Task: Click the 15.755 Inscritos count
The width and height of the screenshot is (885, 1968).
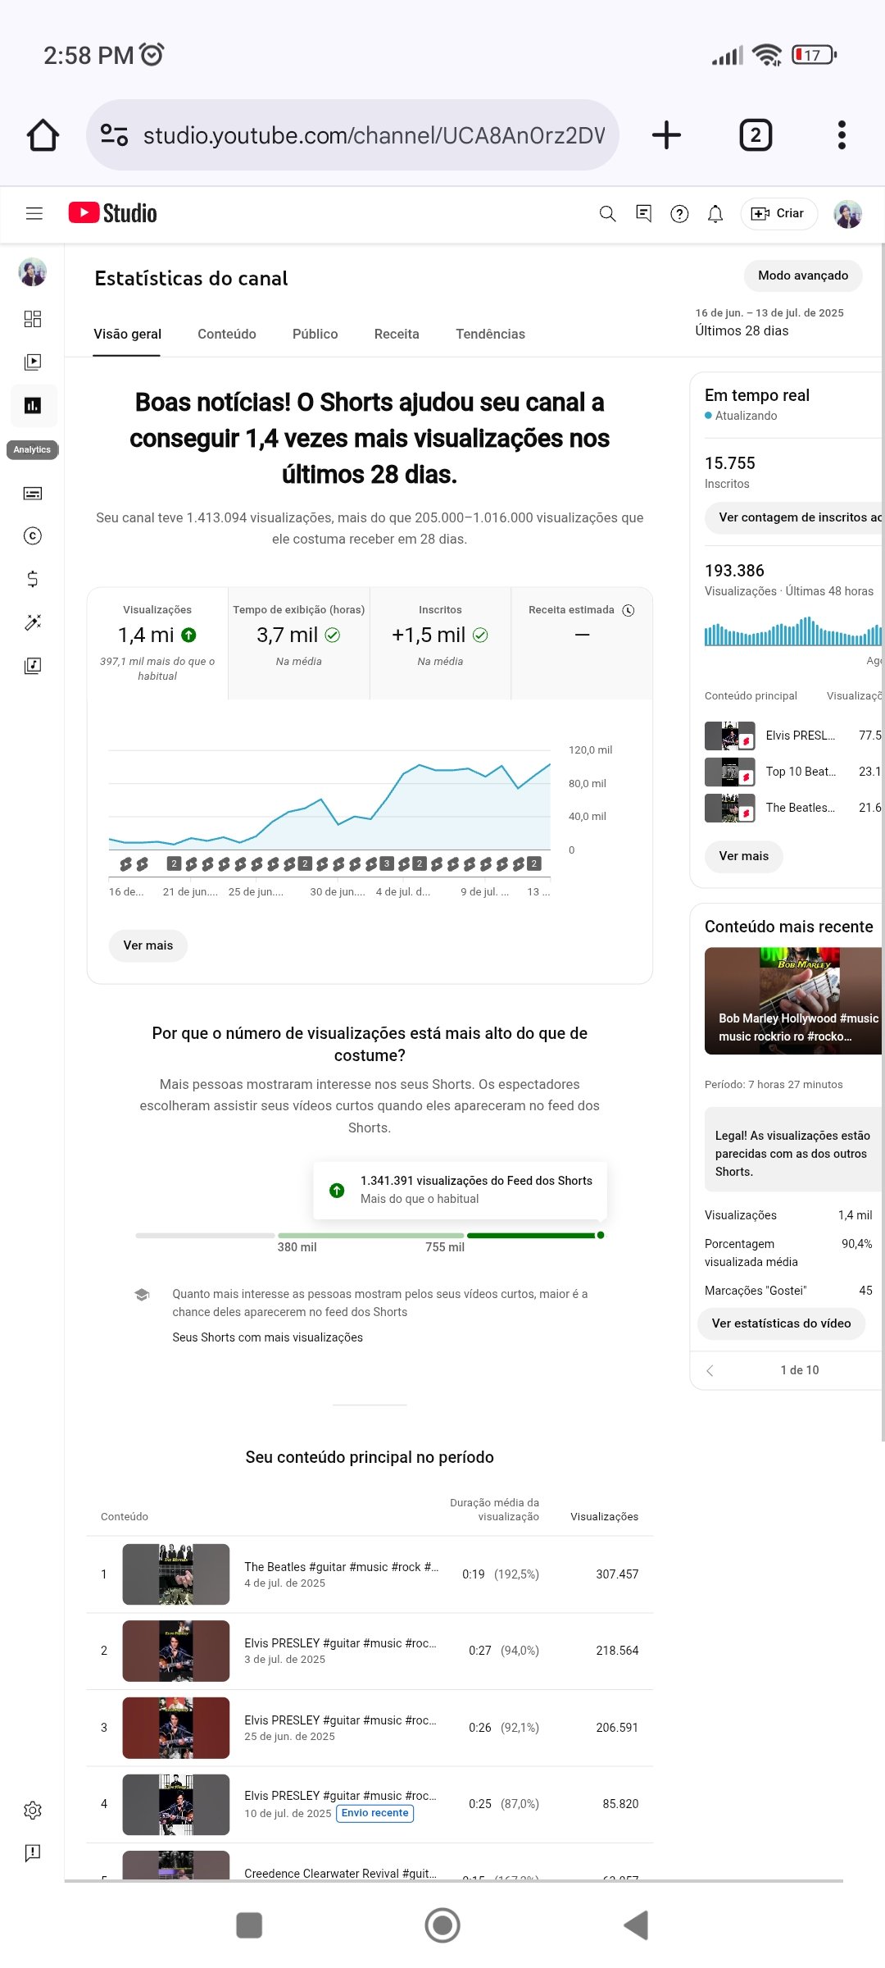Action: [x=730, y=463]
